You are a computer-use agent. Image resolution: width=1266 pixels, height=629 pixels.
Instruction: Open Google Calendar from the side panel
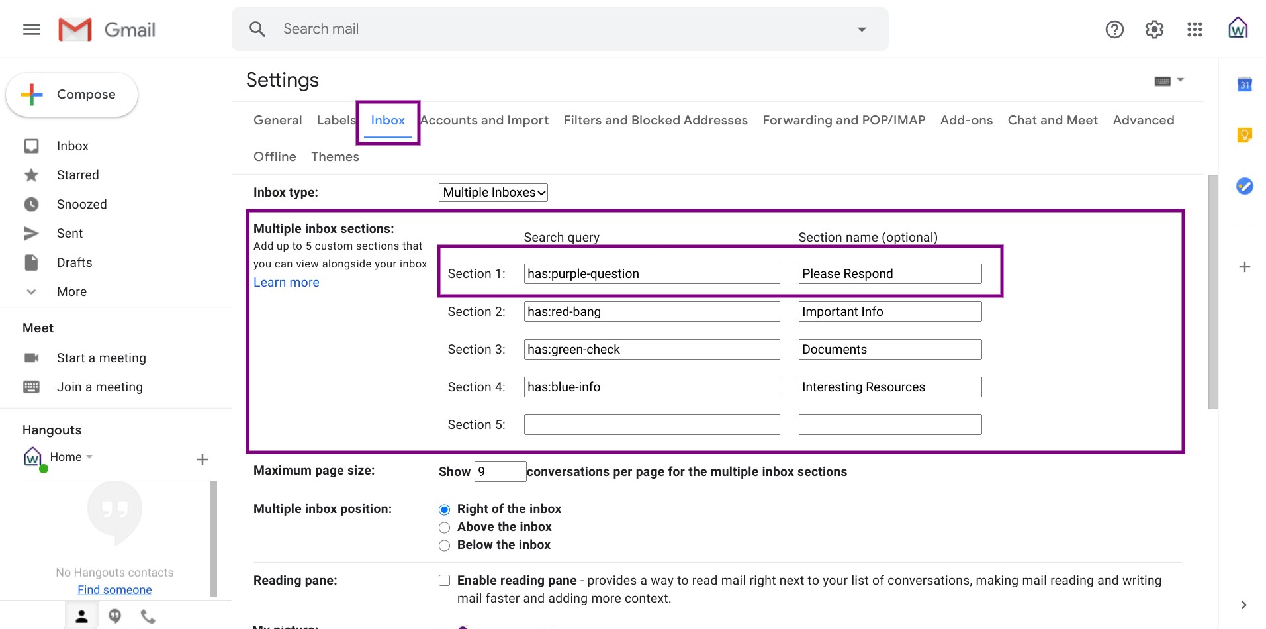tap(1245, 85)
